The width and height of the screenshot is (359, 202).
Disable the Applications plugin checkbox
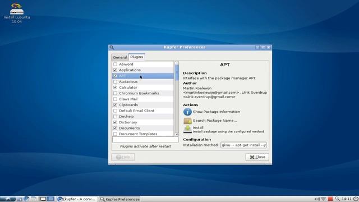[115, 70]
